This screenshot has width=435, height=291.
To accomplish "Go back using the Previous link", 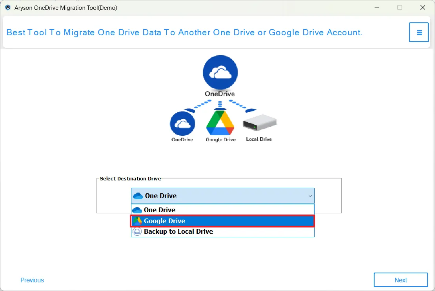I will 32,280.
